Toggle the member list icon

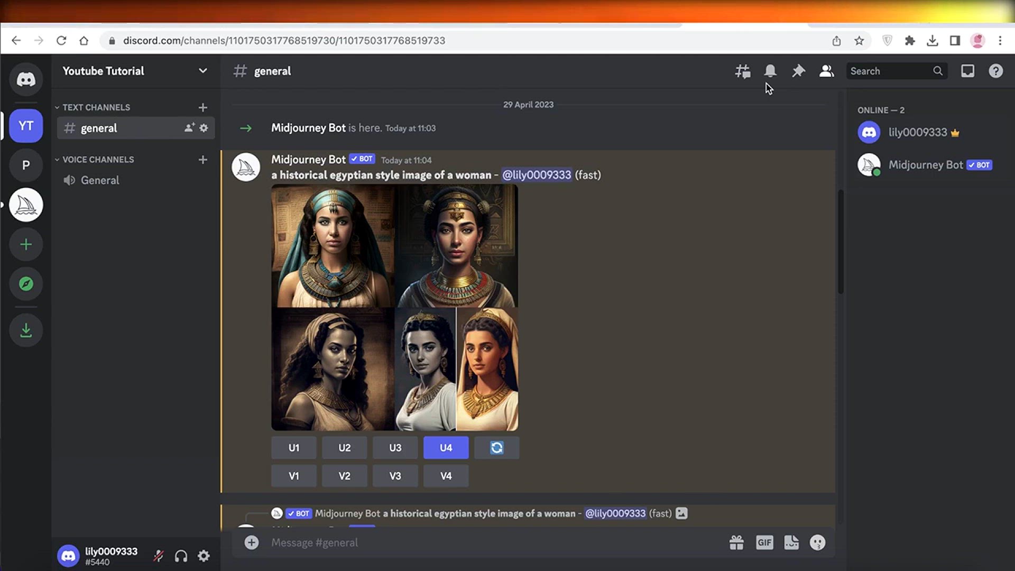[826, 71]
